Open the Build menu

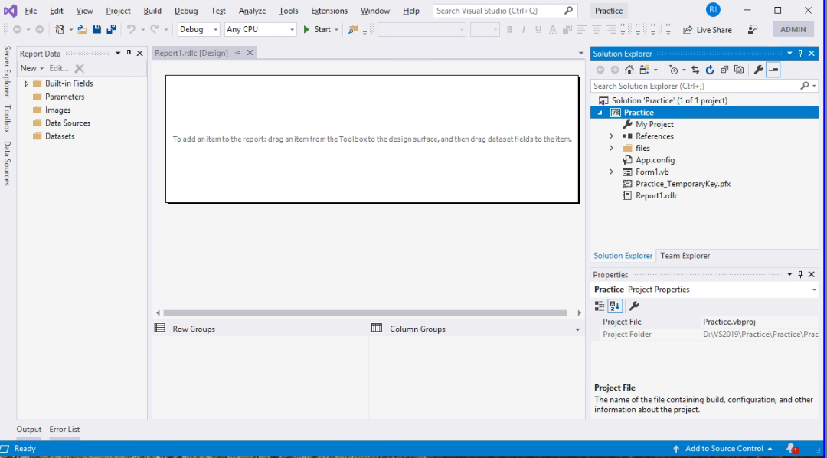[152, 10]
